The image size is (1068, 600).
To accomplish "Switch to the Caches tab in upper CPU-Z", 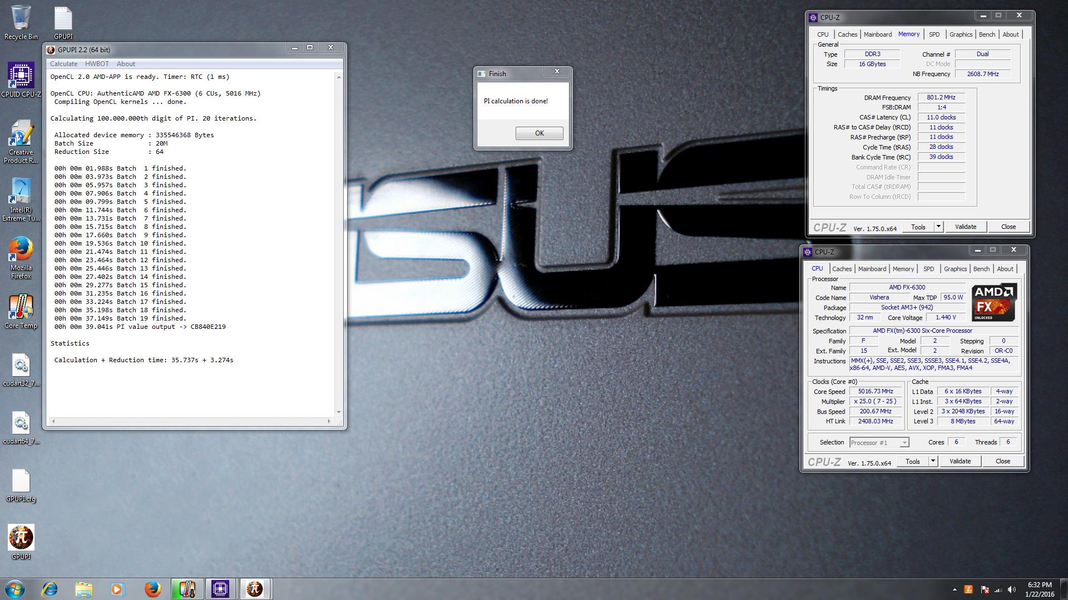I will click(x=847, y=34).
